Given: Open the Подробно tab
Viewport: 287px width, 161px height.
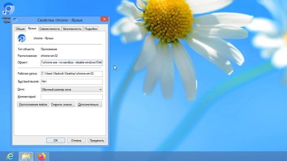Looking at the screenshot, I should click(x=91, y=29).
